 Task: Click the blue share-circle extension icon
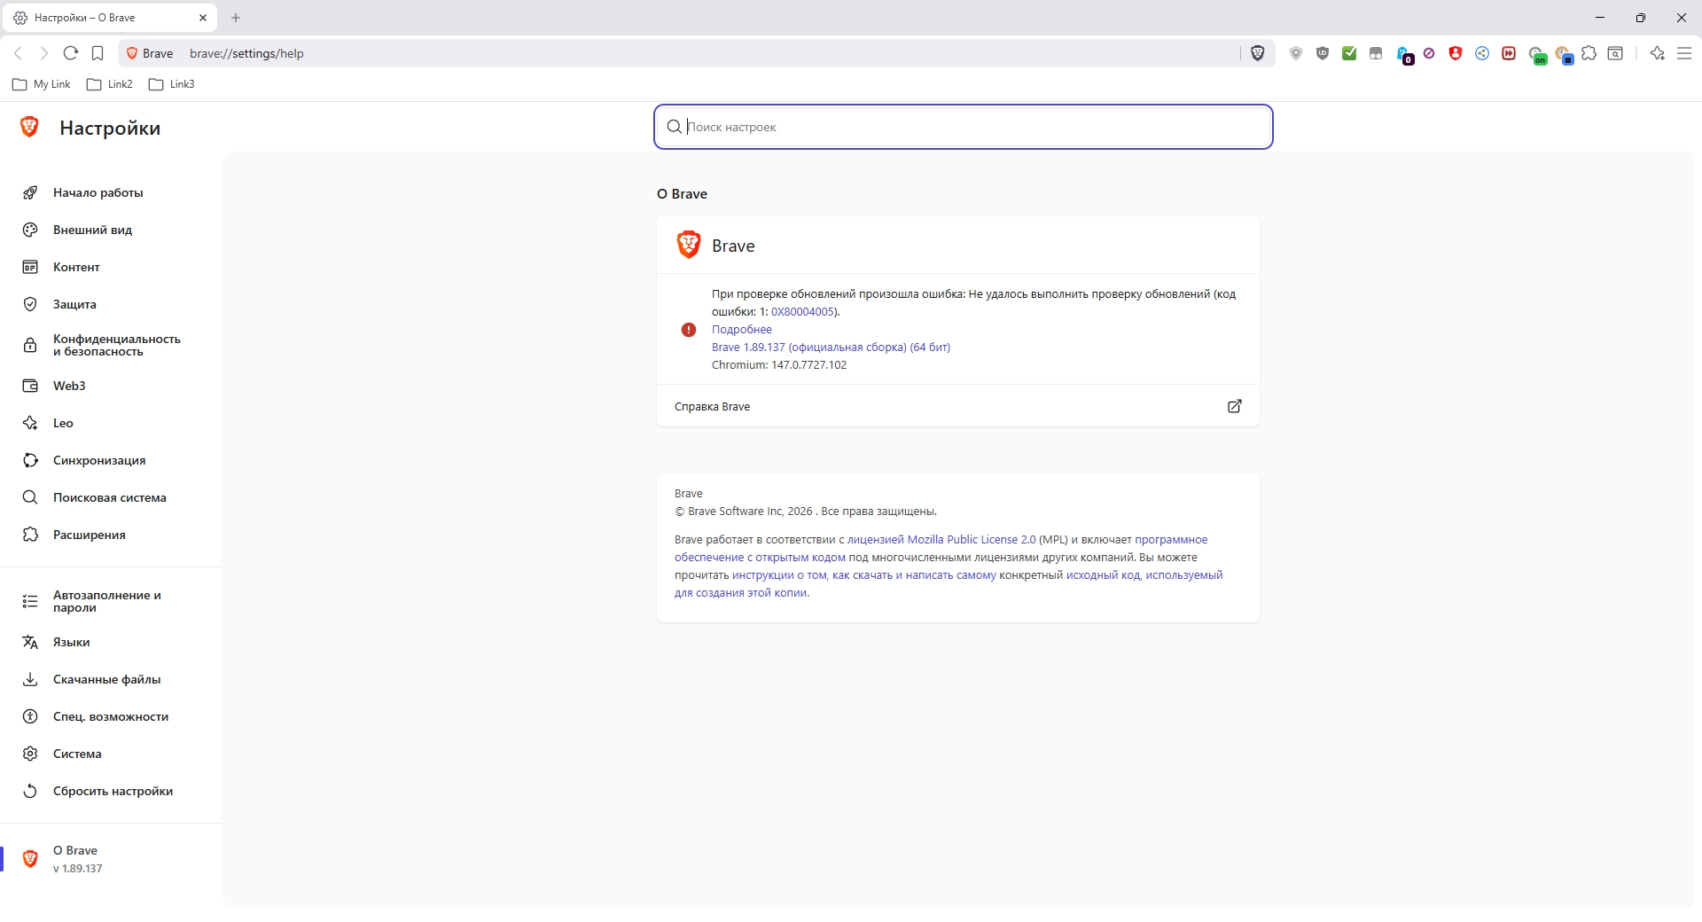pyautogui.click(x=1482, y=53)
